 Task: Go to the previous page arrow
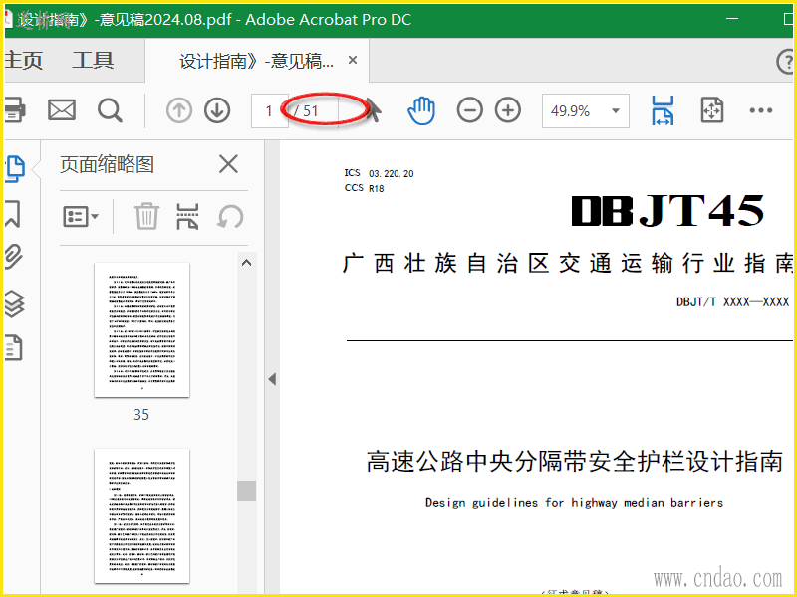pos(179,110)
